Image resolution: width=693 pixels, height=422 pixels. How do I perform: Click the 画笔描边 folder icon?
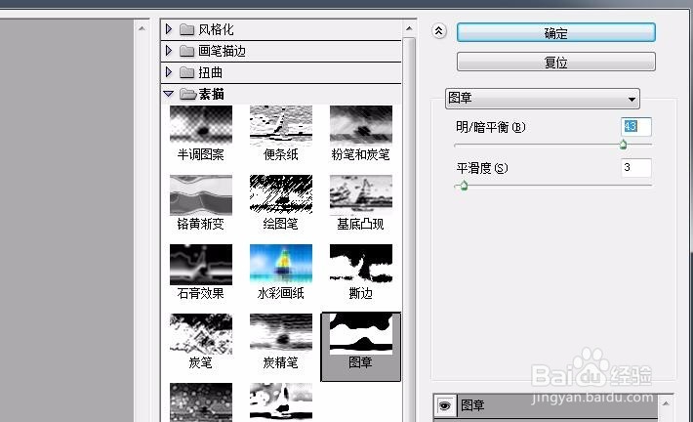(187, 51)
